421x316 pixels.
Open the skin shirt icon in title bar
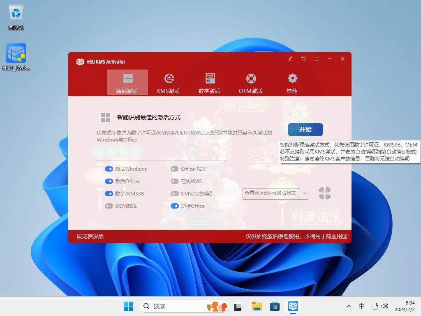(303, 58)
